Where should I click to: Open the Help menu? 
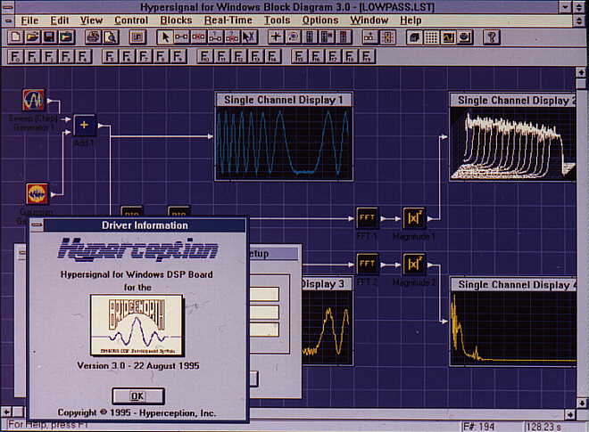(411, 20)
